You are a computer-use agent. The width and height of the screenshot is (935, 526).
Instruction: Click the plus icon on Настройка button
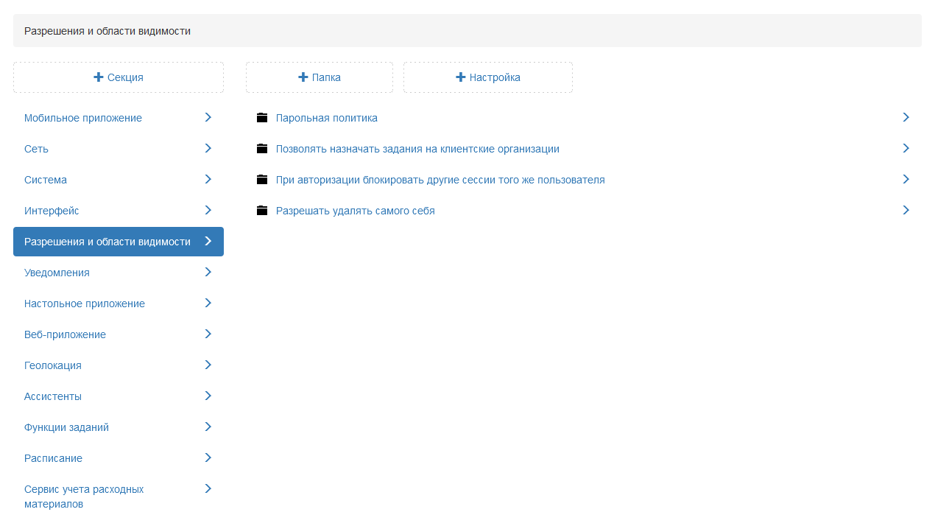click(461, 77)
